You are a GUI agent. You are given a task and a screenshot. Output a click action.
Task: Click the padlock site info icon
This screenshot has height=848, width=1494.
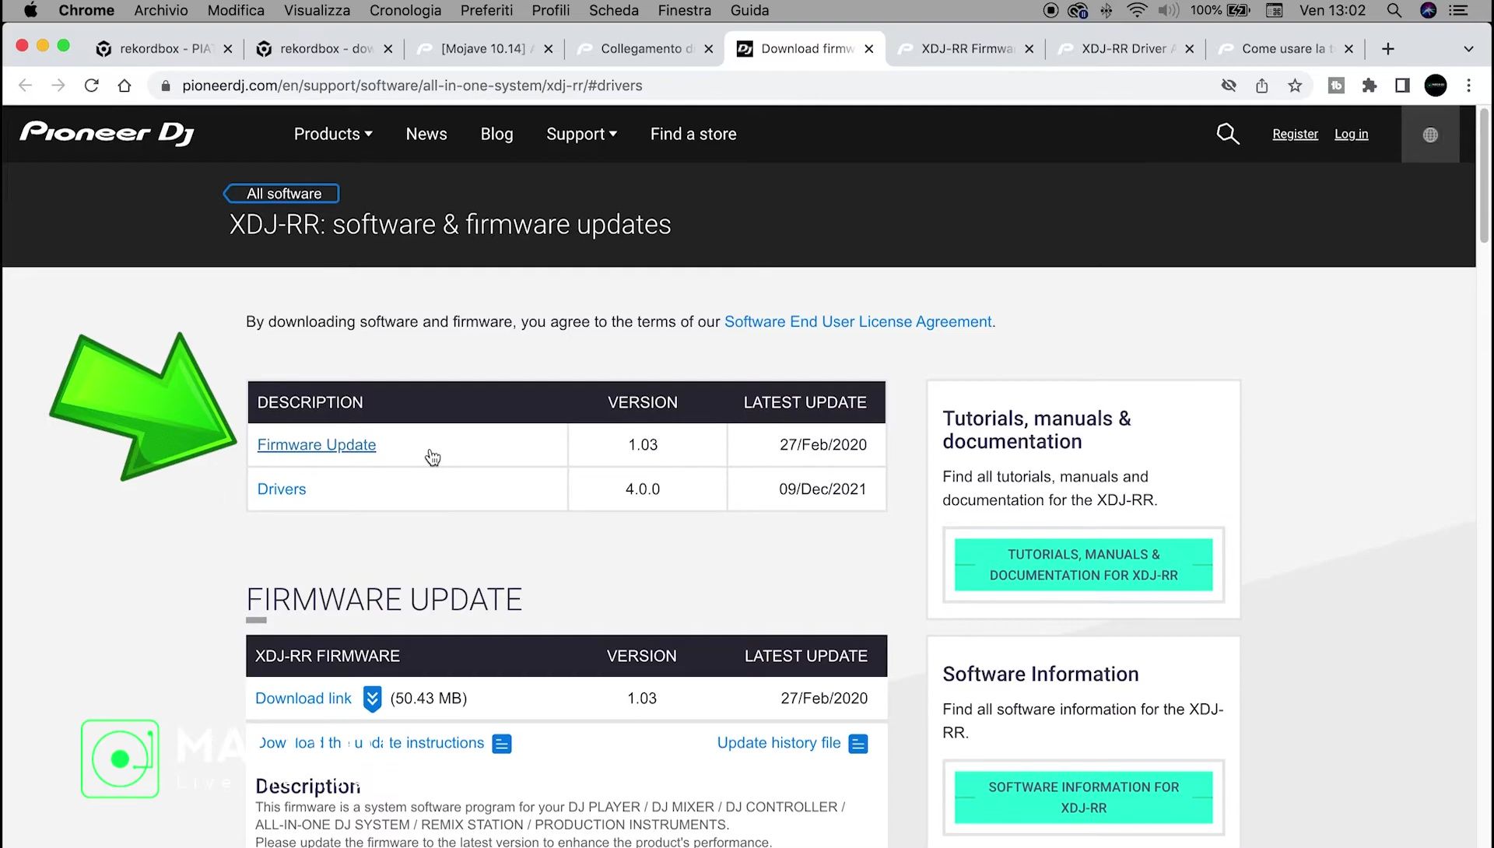165,86
